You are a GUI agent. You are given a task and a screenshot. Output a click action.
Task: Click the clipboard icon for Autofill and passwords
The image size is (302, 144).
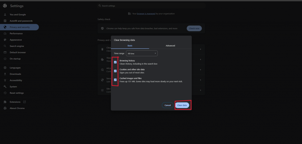pos(5,21)
